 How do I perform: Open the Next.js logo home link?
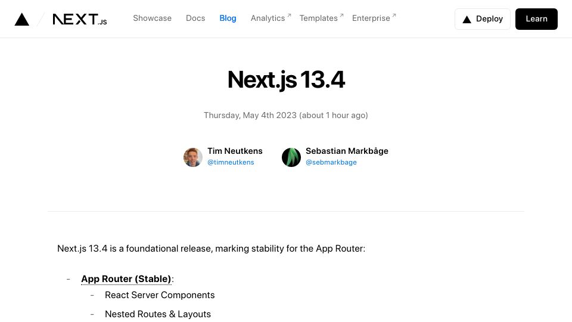[80, 19]
